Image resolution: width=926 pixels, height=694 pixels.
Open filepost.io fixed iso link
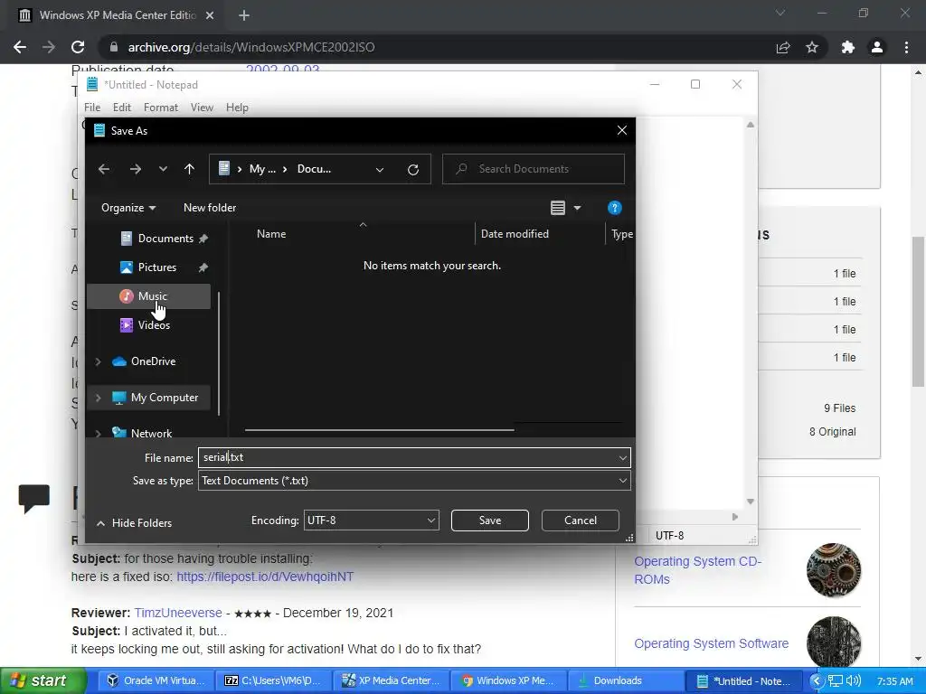(x=265, y=577)
